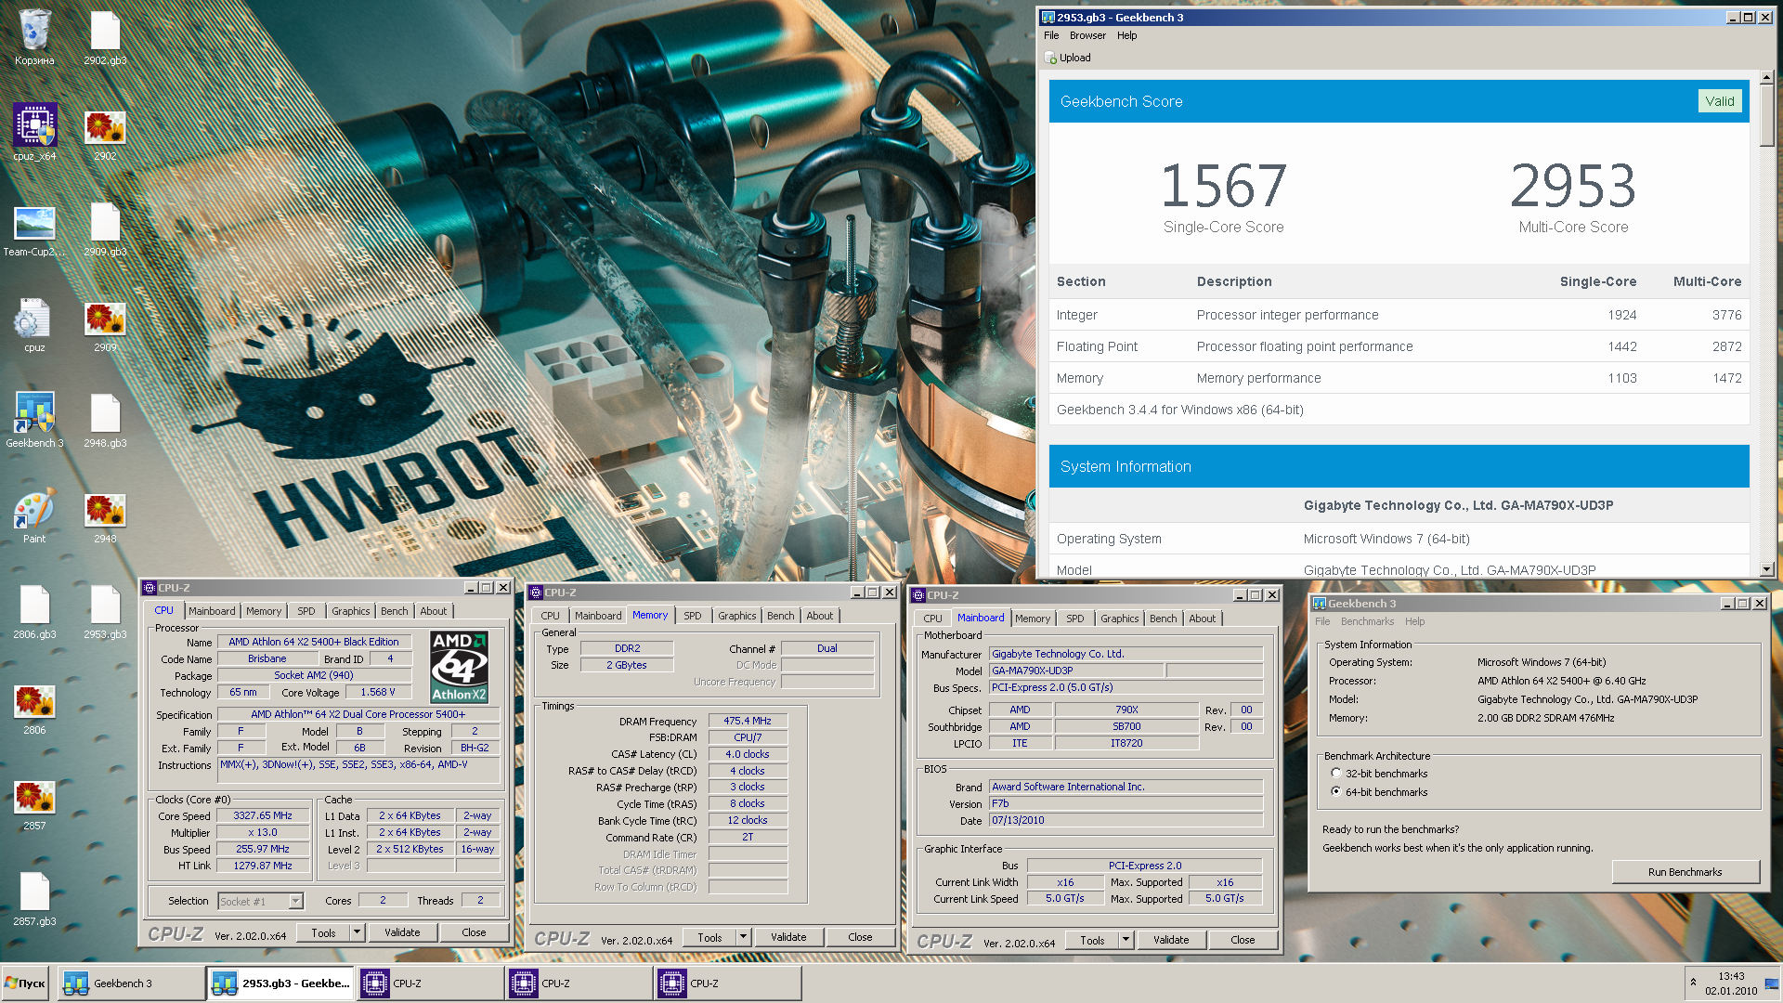Click the Valid badge in Geekbench Score
This screenshot has height=1003, width=1783.
click(1720, 101)
